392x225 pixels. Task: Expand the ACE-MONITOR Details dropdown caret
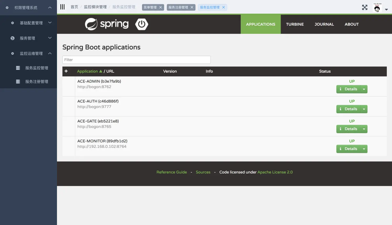364,149
